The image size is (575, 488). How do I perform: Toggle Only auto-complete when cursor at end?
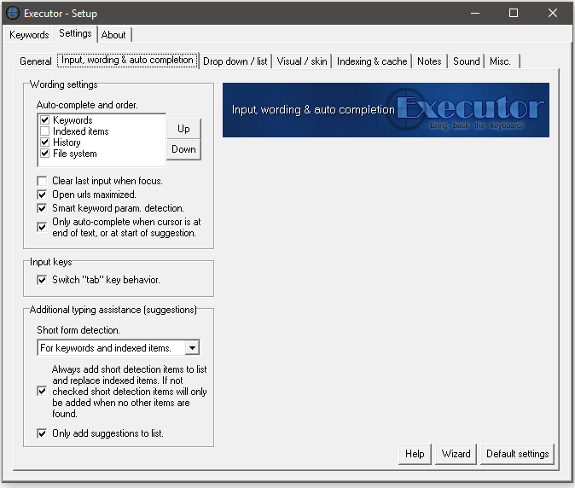point(42,227)
